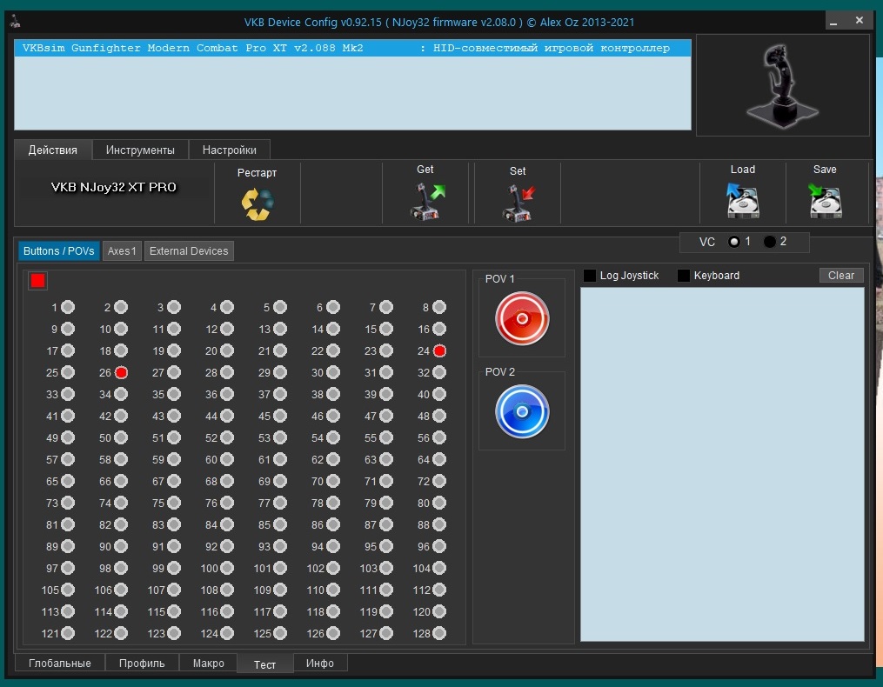883x687 pixels.
Task: Click the VKB NJoy32 XT PRO label
Action: pos(114,187)
